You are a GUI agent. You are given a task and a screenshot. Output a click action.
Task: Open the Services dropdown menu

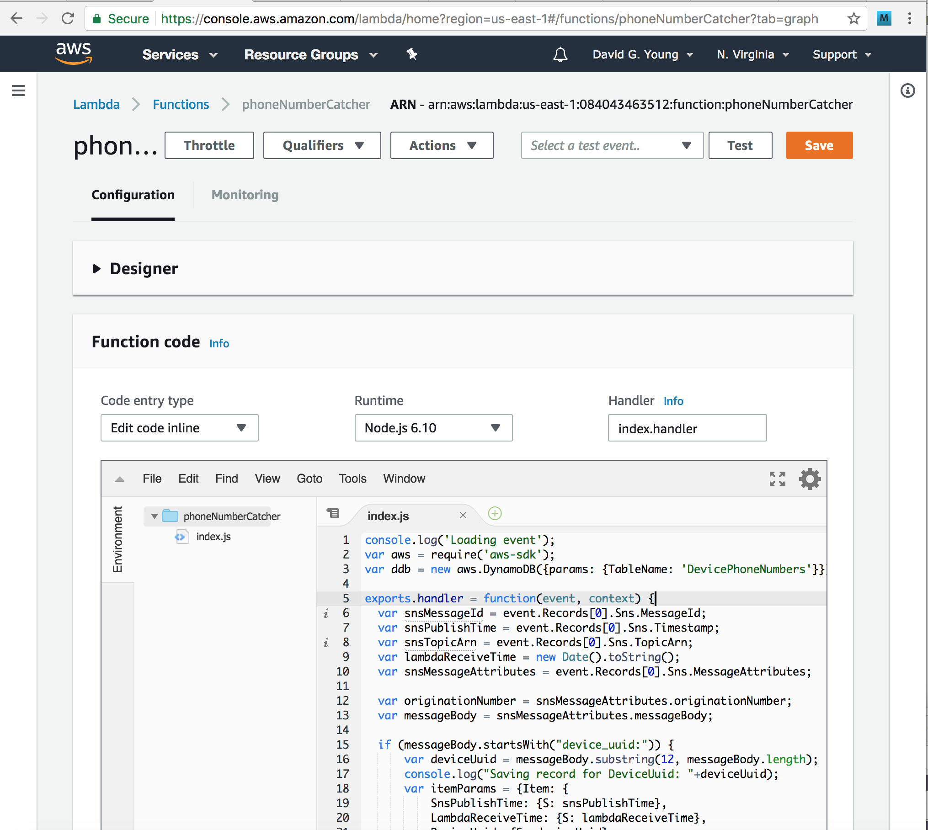[180, 54]
